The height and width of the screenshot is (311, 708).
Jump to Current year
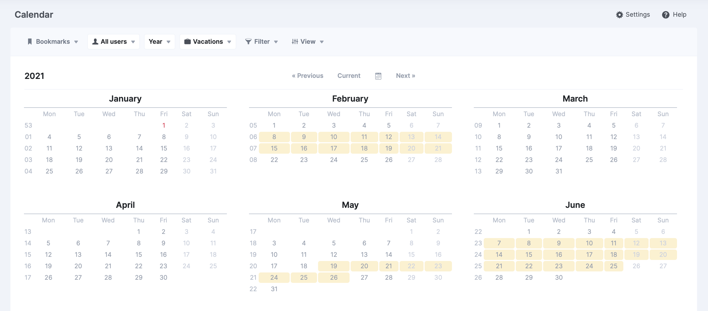tap(349, 76)
